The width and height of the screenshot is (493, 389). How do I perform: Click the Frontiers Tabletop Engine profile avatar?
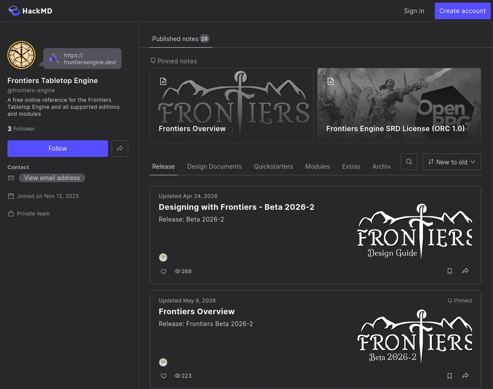[x=21, y=55]
